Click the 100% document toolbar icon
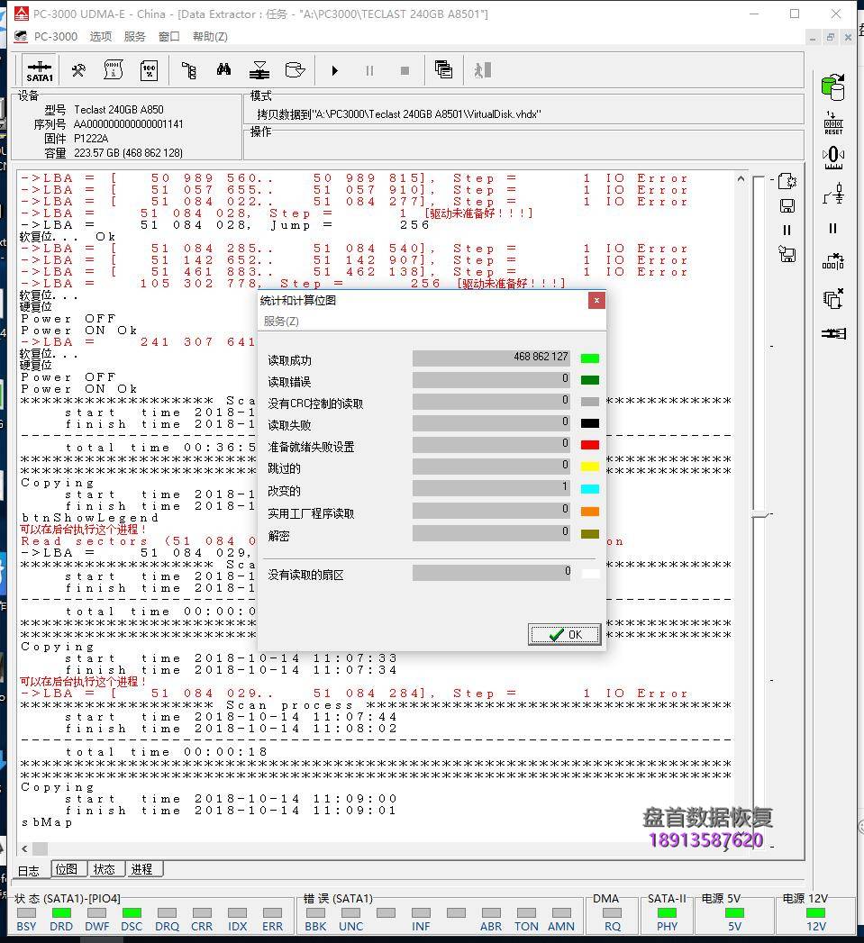The height and width of the screenshot is (943, 864). coord(149,70)
